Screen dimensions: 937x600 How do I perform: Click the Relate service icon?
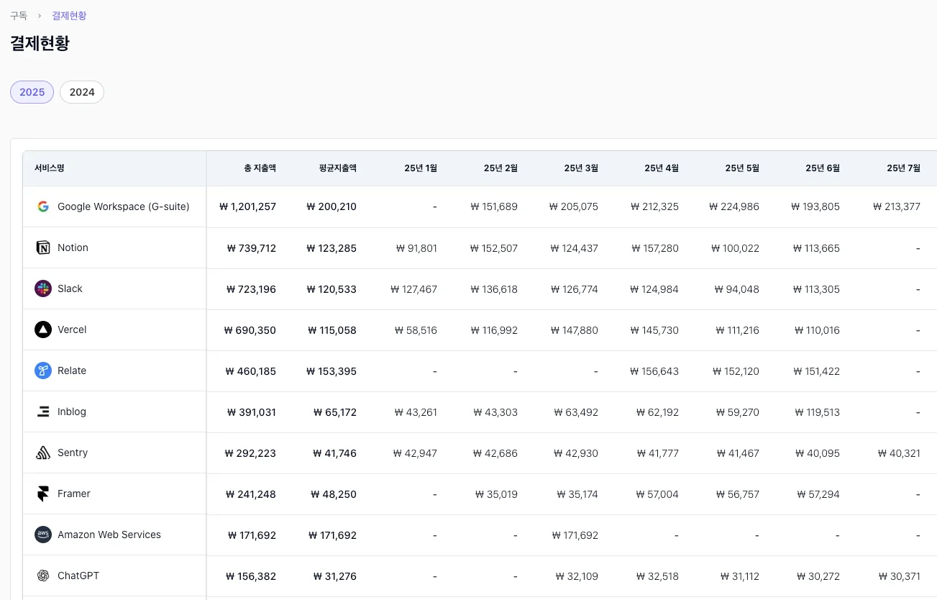point(43,371)
